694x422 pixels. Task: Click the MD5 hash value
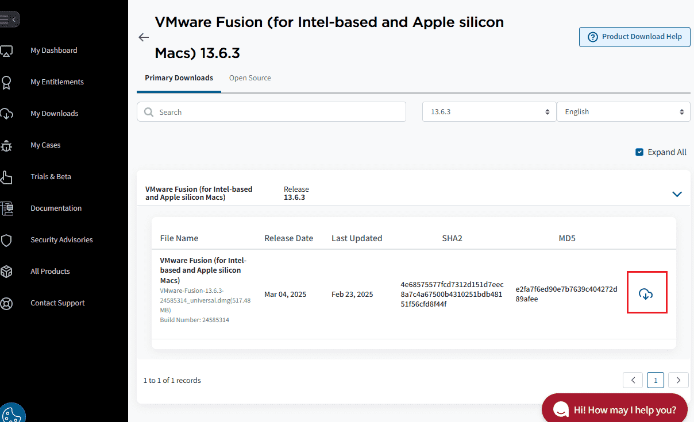pyautogui.click(x=566, y=294)
